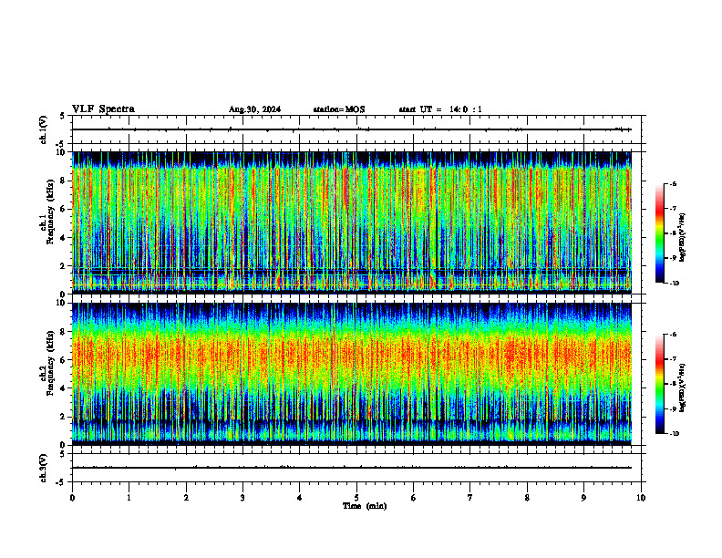Click the '5' tick on ch.1(V) axis

click(x=62, y=117)
